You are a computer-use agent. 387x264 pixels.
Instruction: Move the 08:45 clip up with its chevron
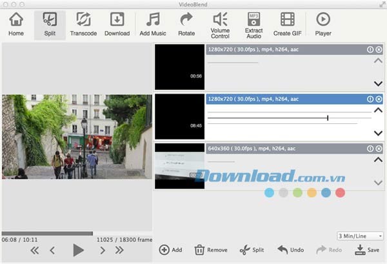click(x=378, y=110)
